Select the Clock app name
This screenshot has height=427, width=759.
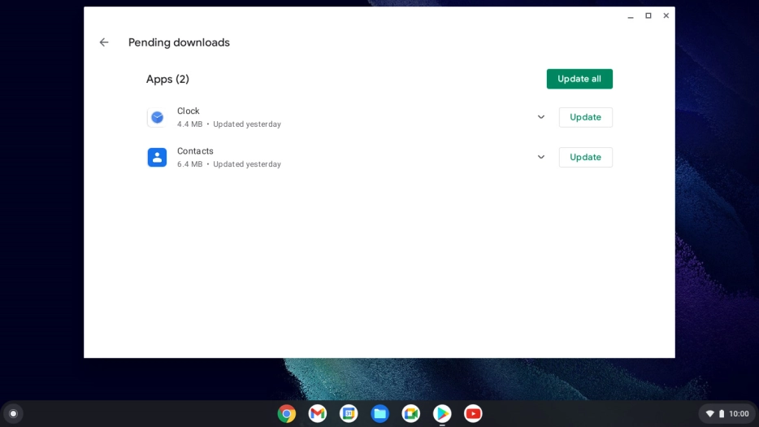(189, 111)
